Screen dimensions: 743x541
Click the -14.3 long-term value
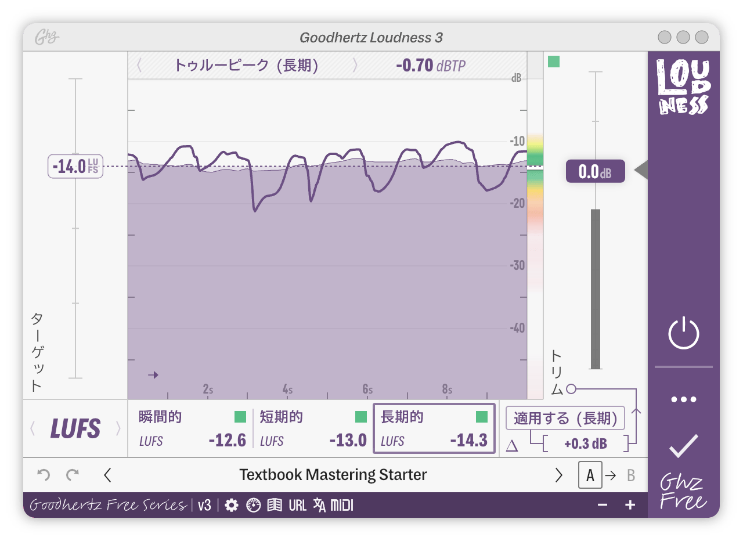click(x=469, y=441)
